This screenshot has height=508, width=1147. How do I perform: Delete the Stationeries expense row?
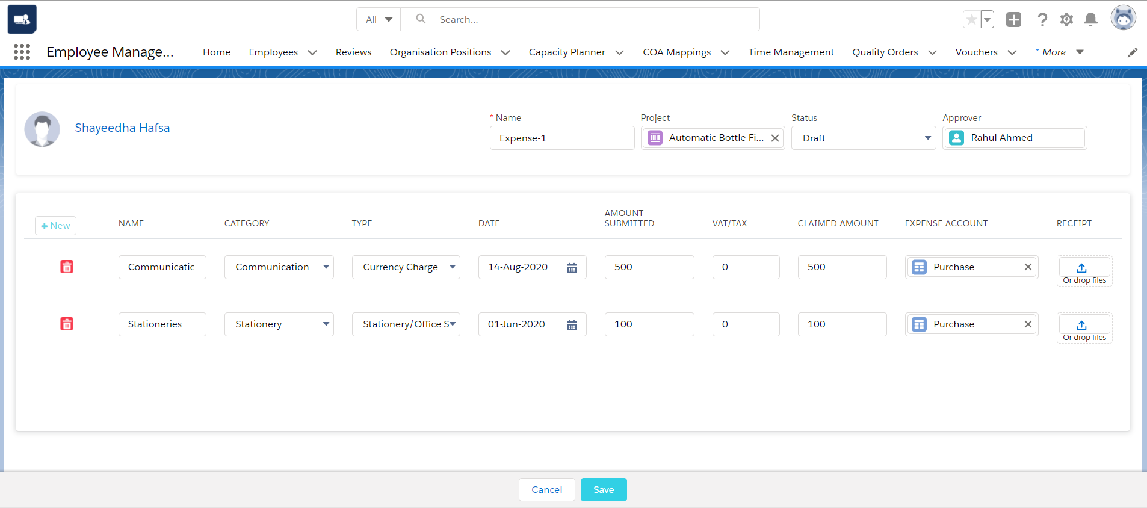[67, 324]
